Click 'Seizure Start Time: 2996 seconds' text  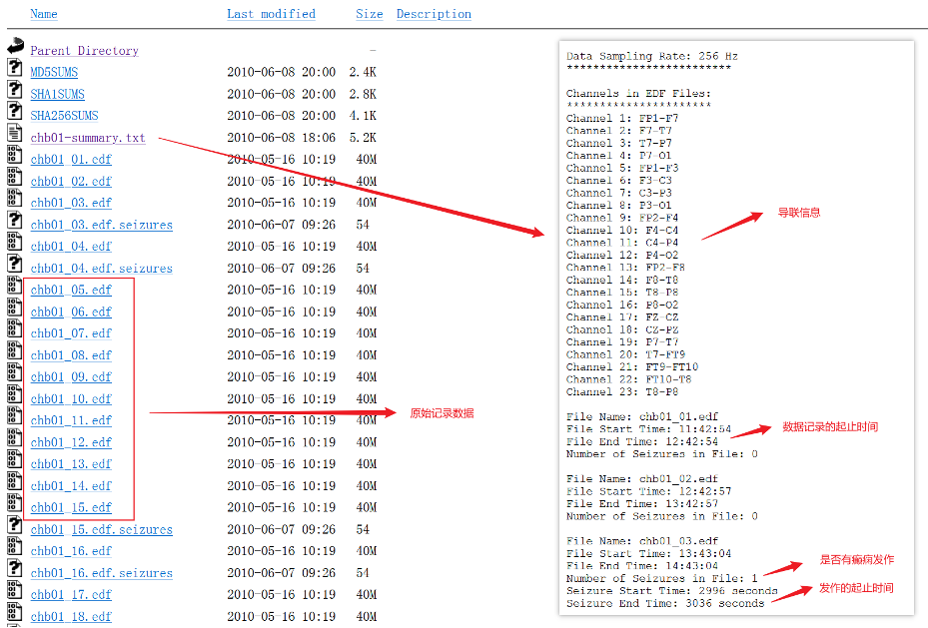(x=671, y=591)
